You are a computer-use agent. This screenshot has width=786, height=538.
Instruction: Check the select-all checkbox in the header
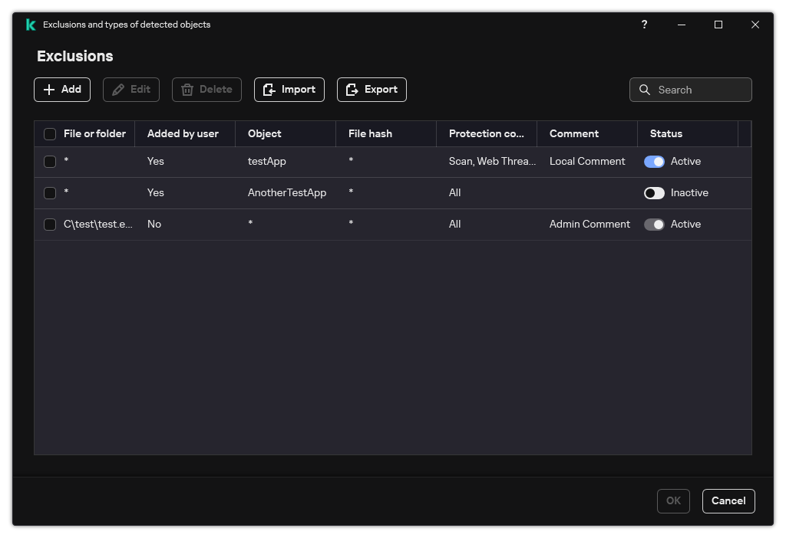(50, 133)
